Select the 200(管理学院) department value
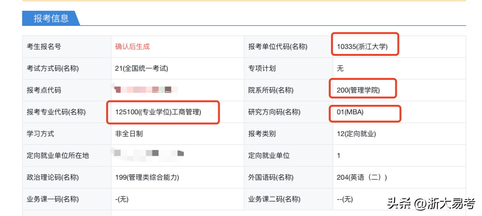 (x=358, y=90)
